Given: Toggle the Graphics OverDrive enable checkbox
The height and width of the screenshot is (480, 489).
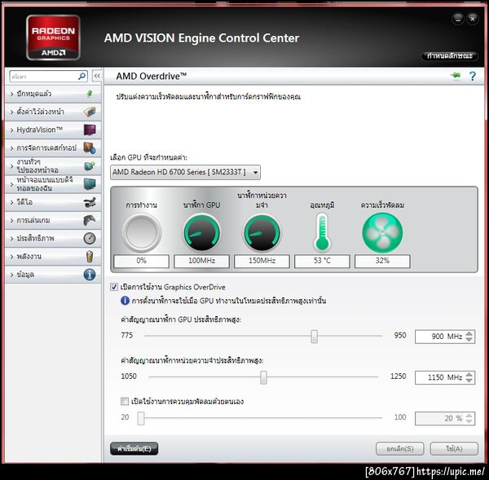Looking at the screenshot, I should (114, 287).
